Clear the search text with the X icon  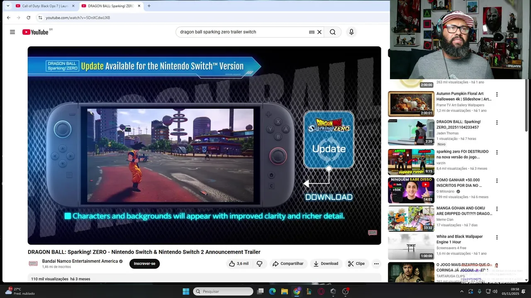319,32
